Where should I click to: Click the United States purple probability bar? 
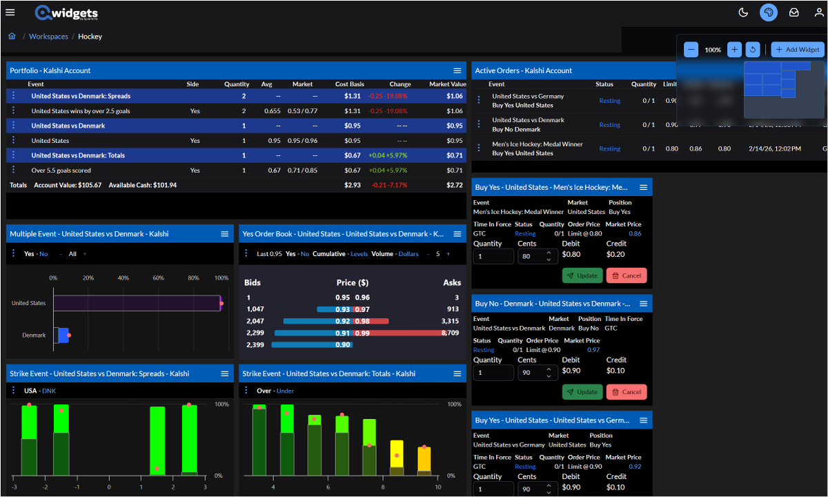coord(137,303)
